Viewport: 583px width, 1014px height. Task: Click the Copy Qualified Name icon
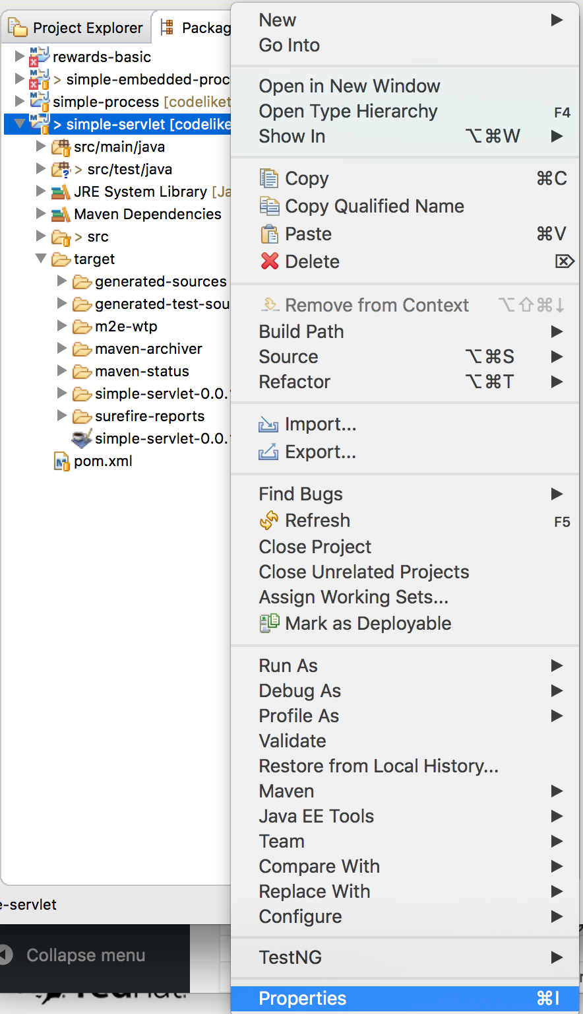tap(269, 207)
